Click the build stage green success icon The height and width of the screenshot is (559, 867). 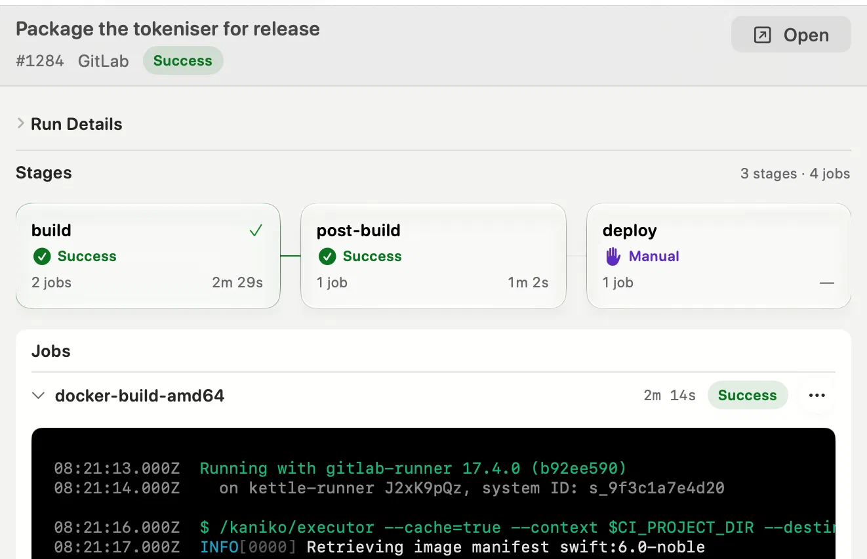point(42,257)
